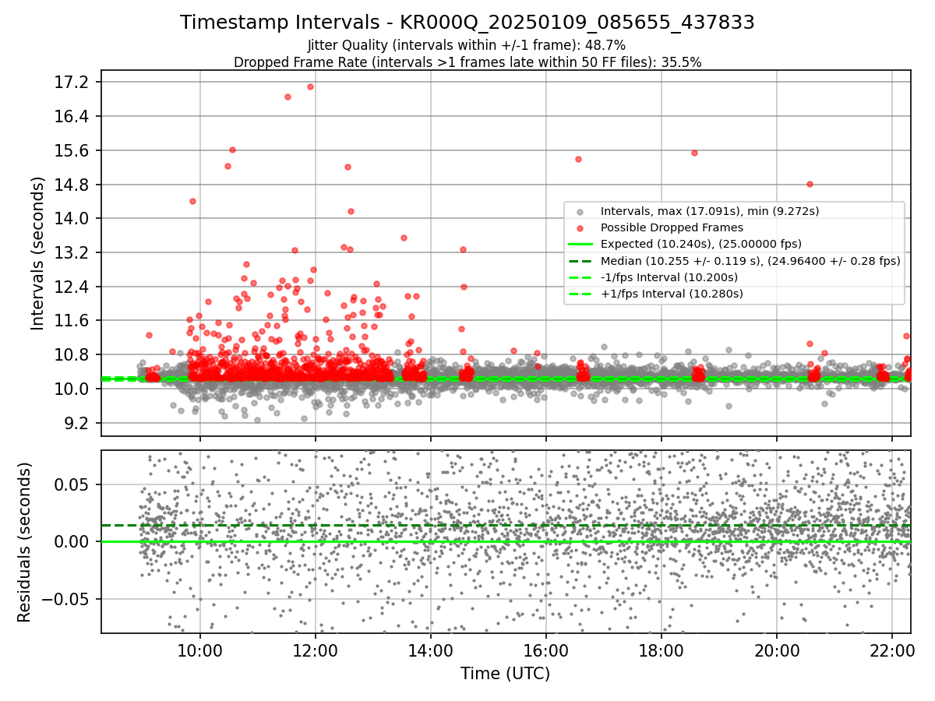Click the solid green zero line in residuals panel

(x=506, y=541)
